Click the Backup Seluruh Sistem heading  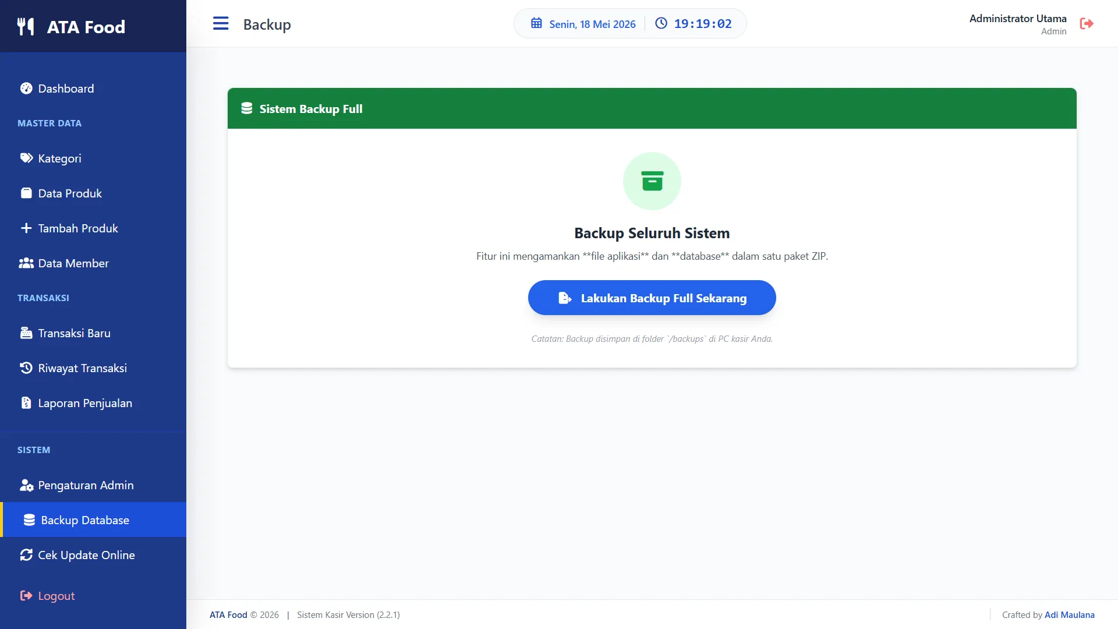(x=652, y=233)
